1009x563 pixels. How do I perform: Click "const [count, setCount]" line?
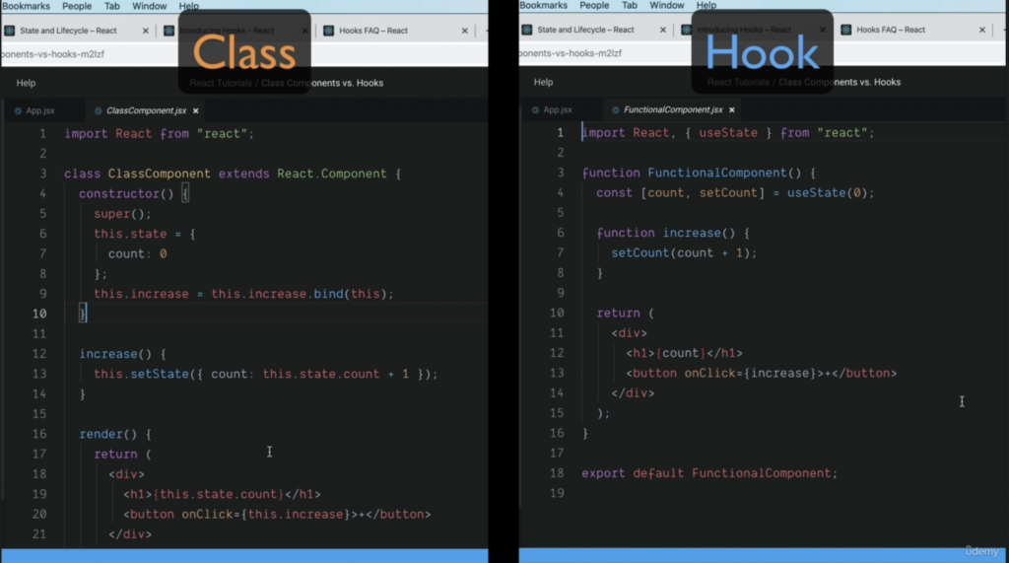[x=735, y=192]
